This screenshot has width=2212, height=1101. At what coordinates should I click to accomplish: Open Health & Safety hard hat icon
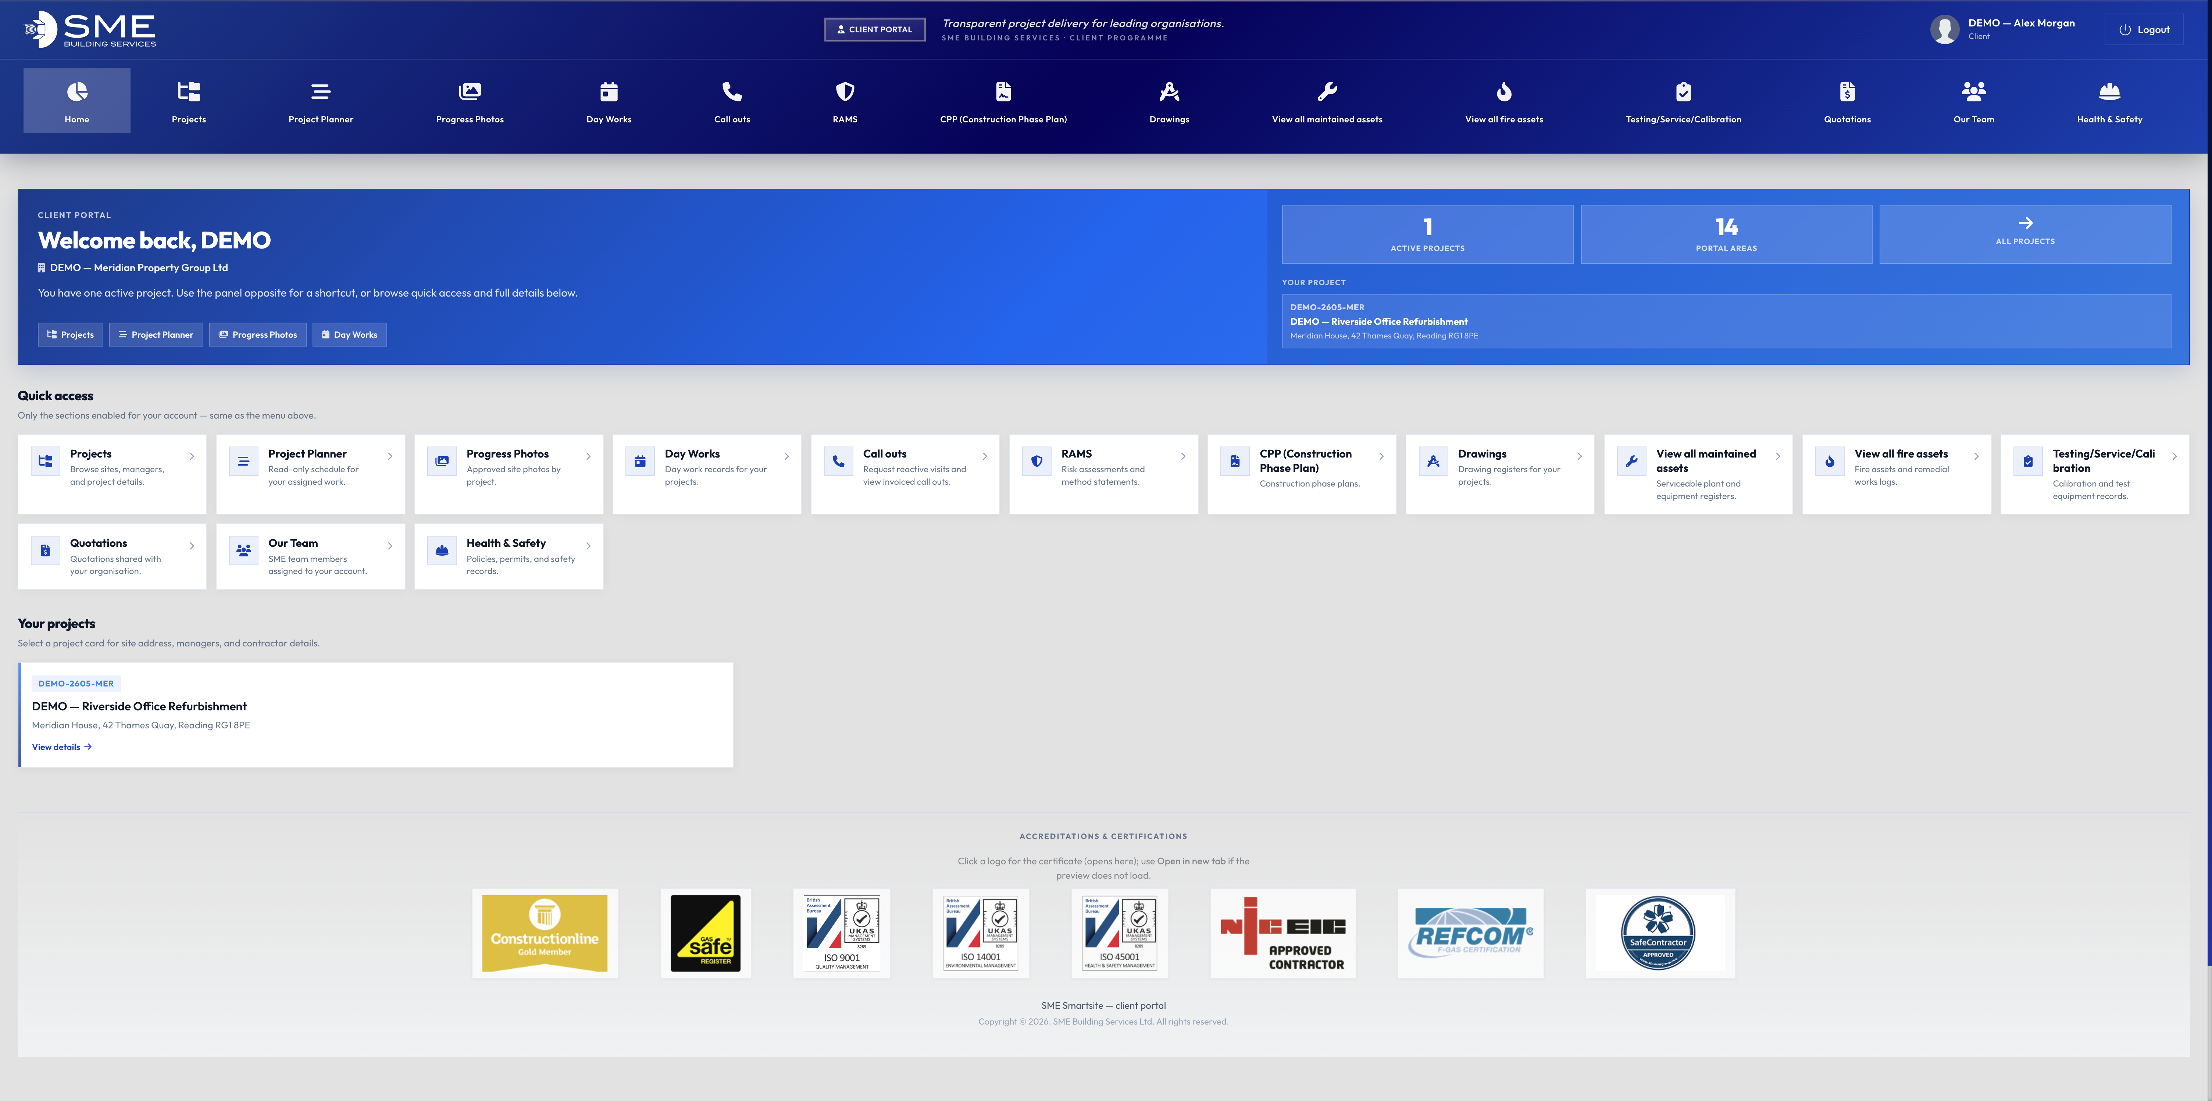click(2109, 91)
